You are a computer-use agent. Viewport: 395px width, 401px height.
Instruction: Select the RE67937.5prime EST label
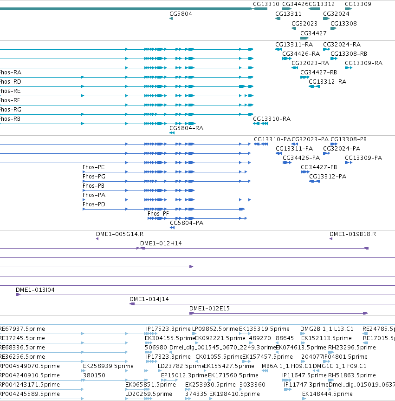pyautogui.click(x=22, y=329)
